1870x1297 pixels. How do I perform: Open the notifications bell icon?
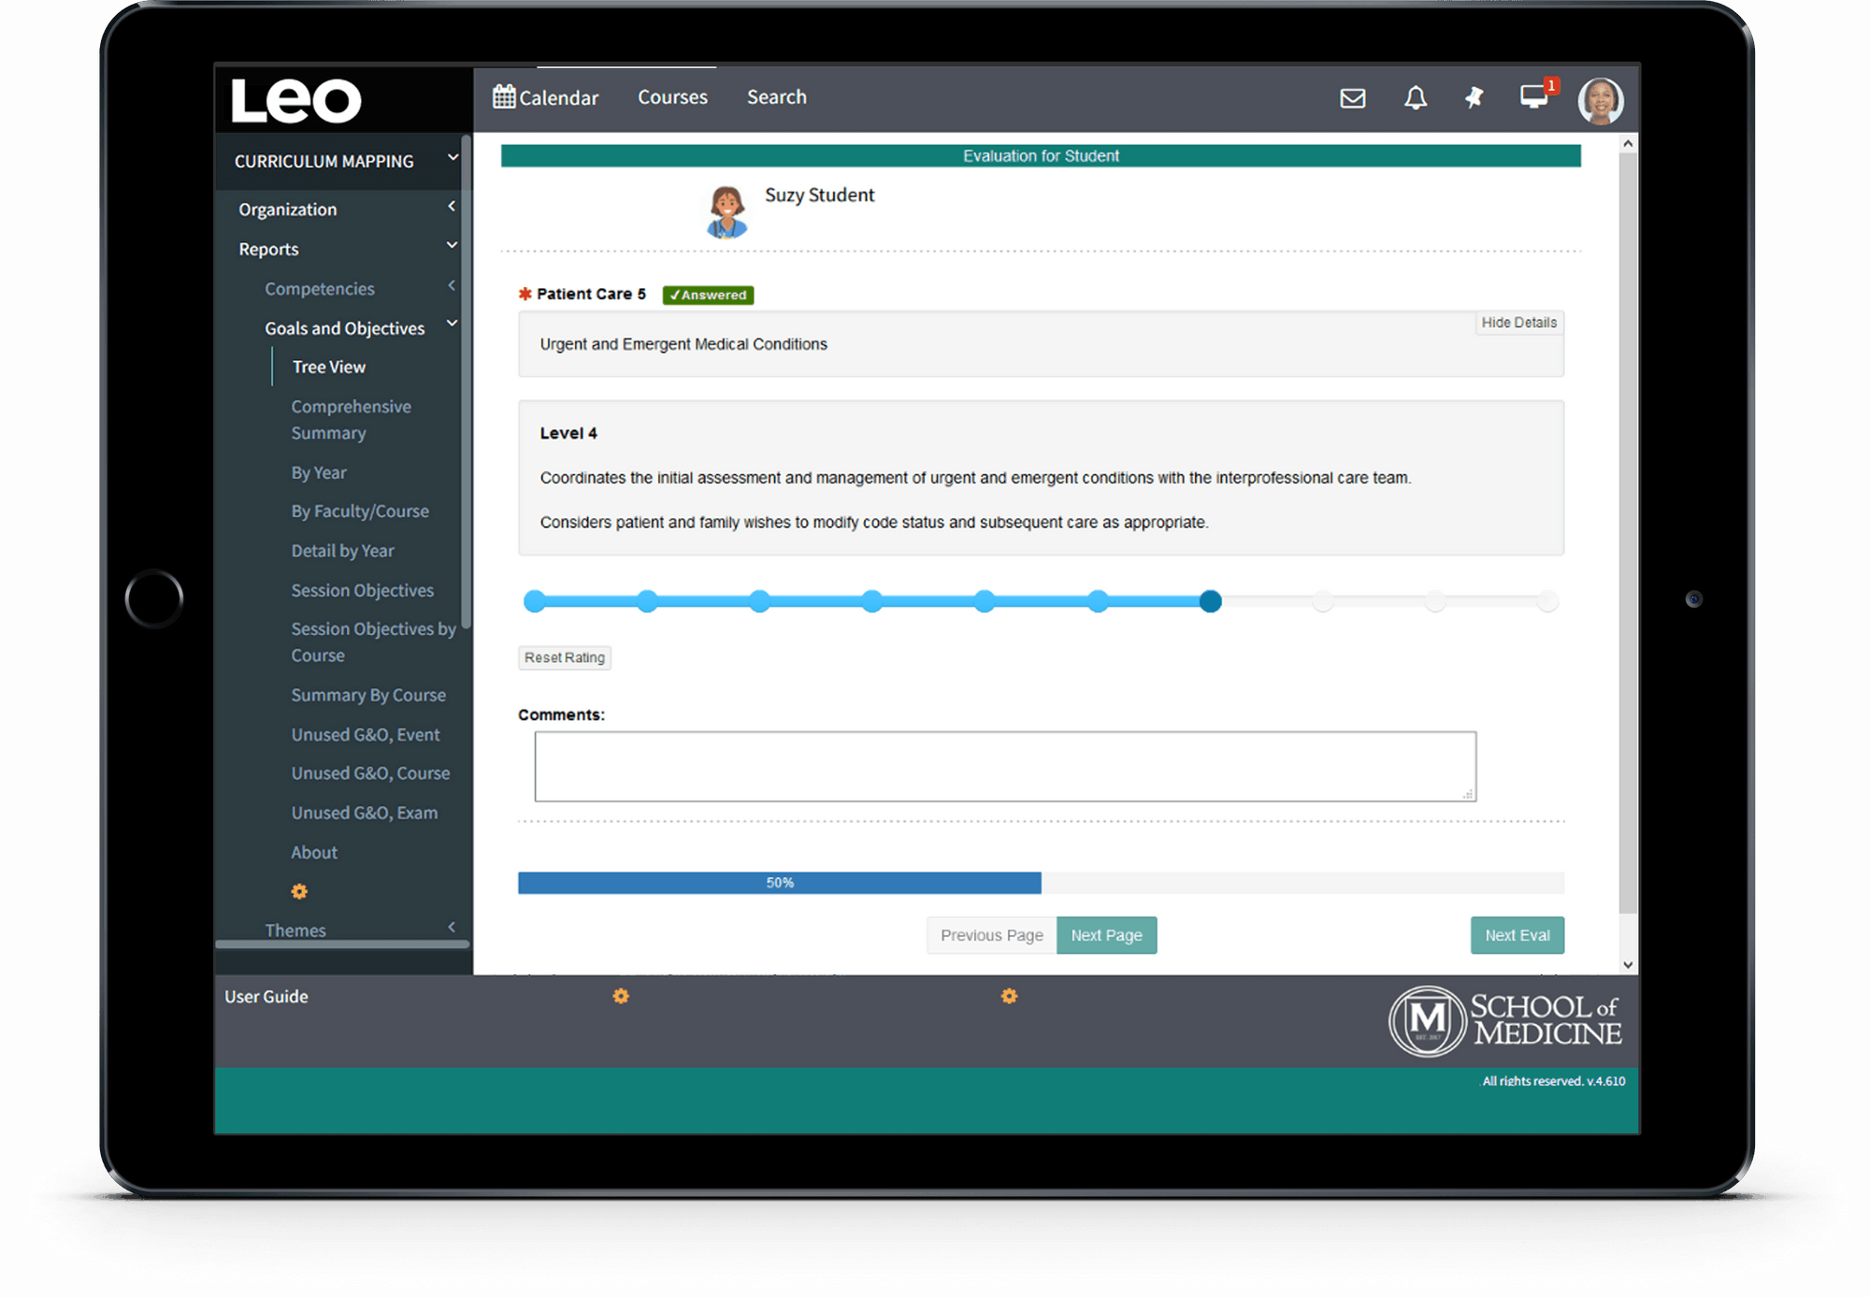[1415, 97]
